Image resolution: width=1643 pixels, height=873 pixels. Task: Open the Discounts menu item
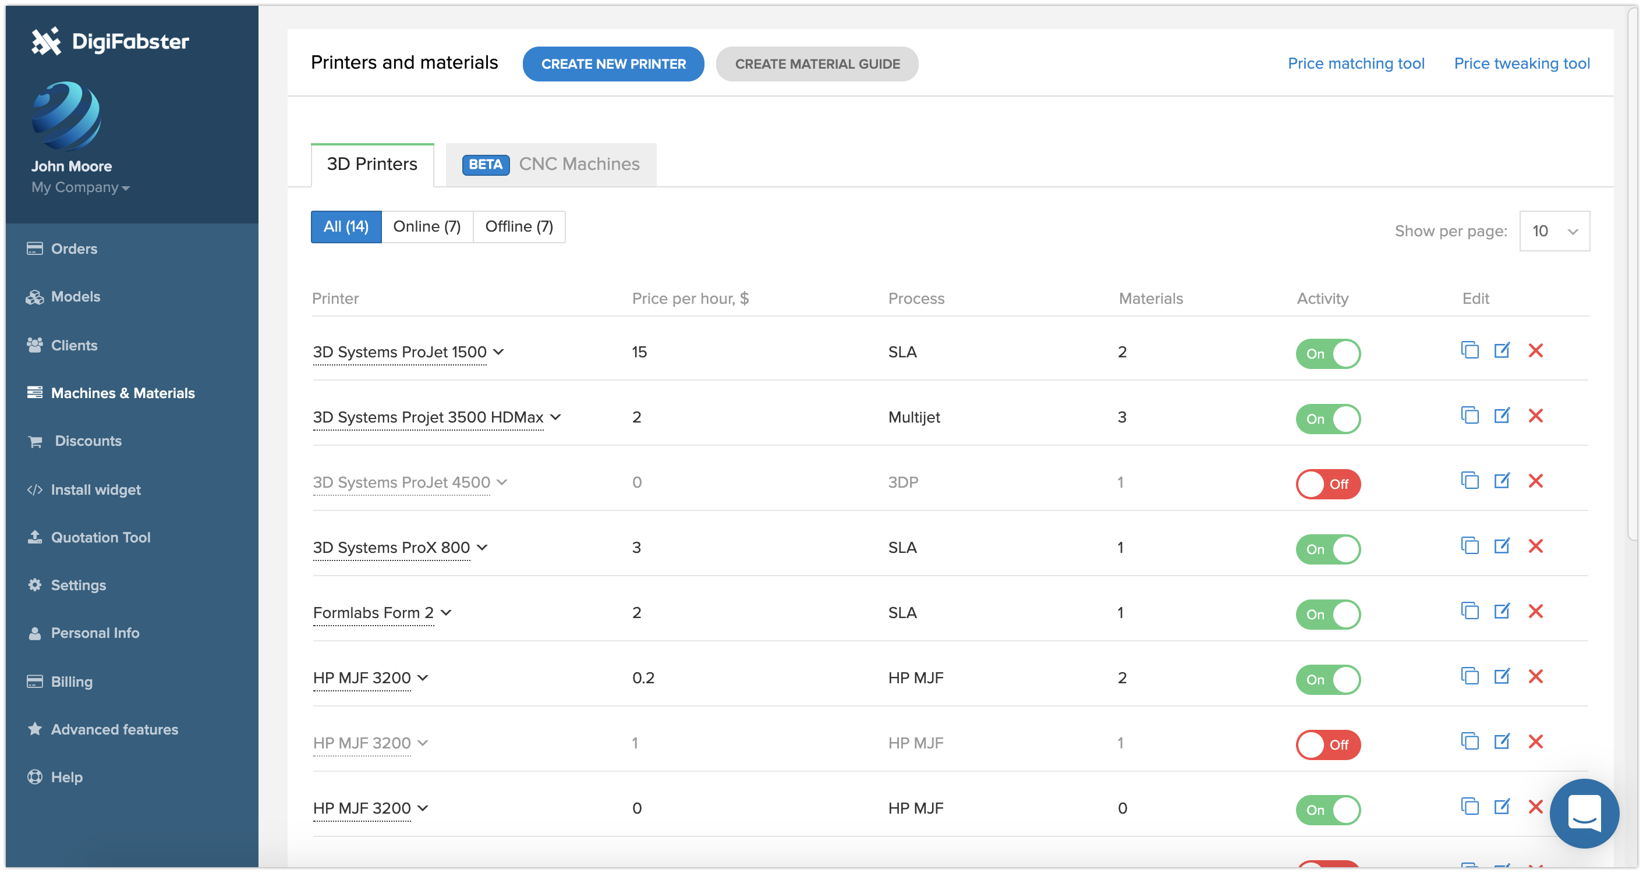88,441
